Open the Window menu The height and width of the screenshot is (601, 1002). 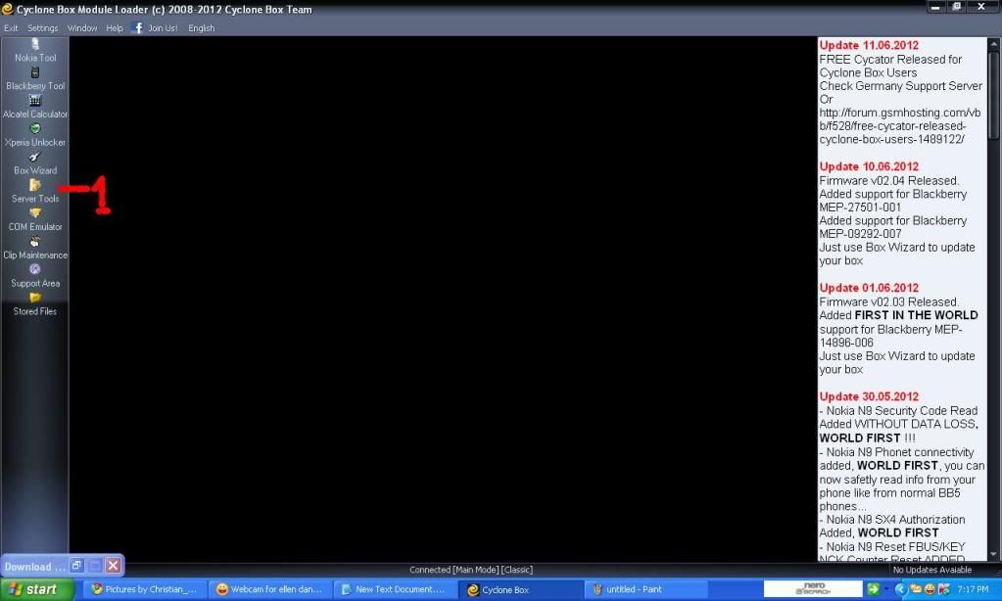(82, 28)
